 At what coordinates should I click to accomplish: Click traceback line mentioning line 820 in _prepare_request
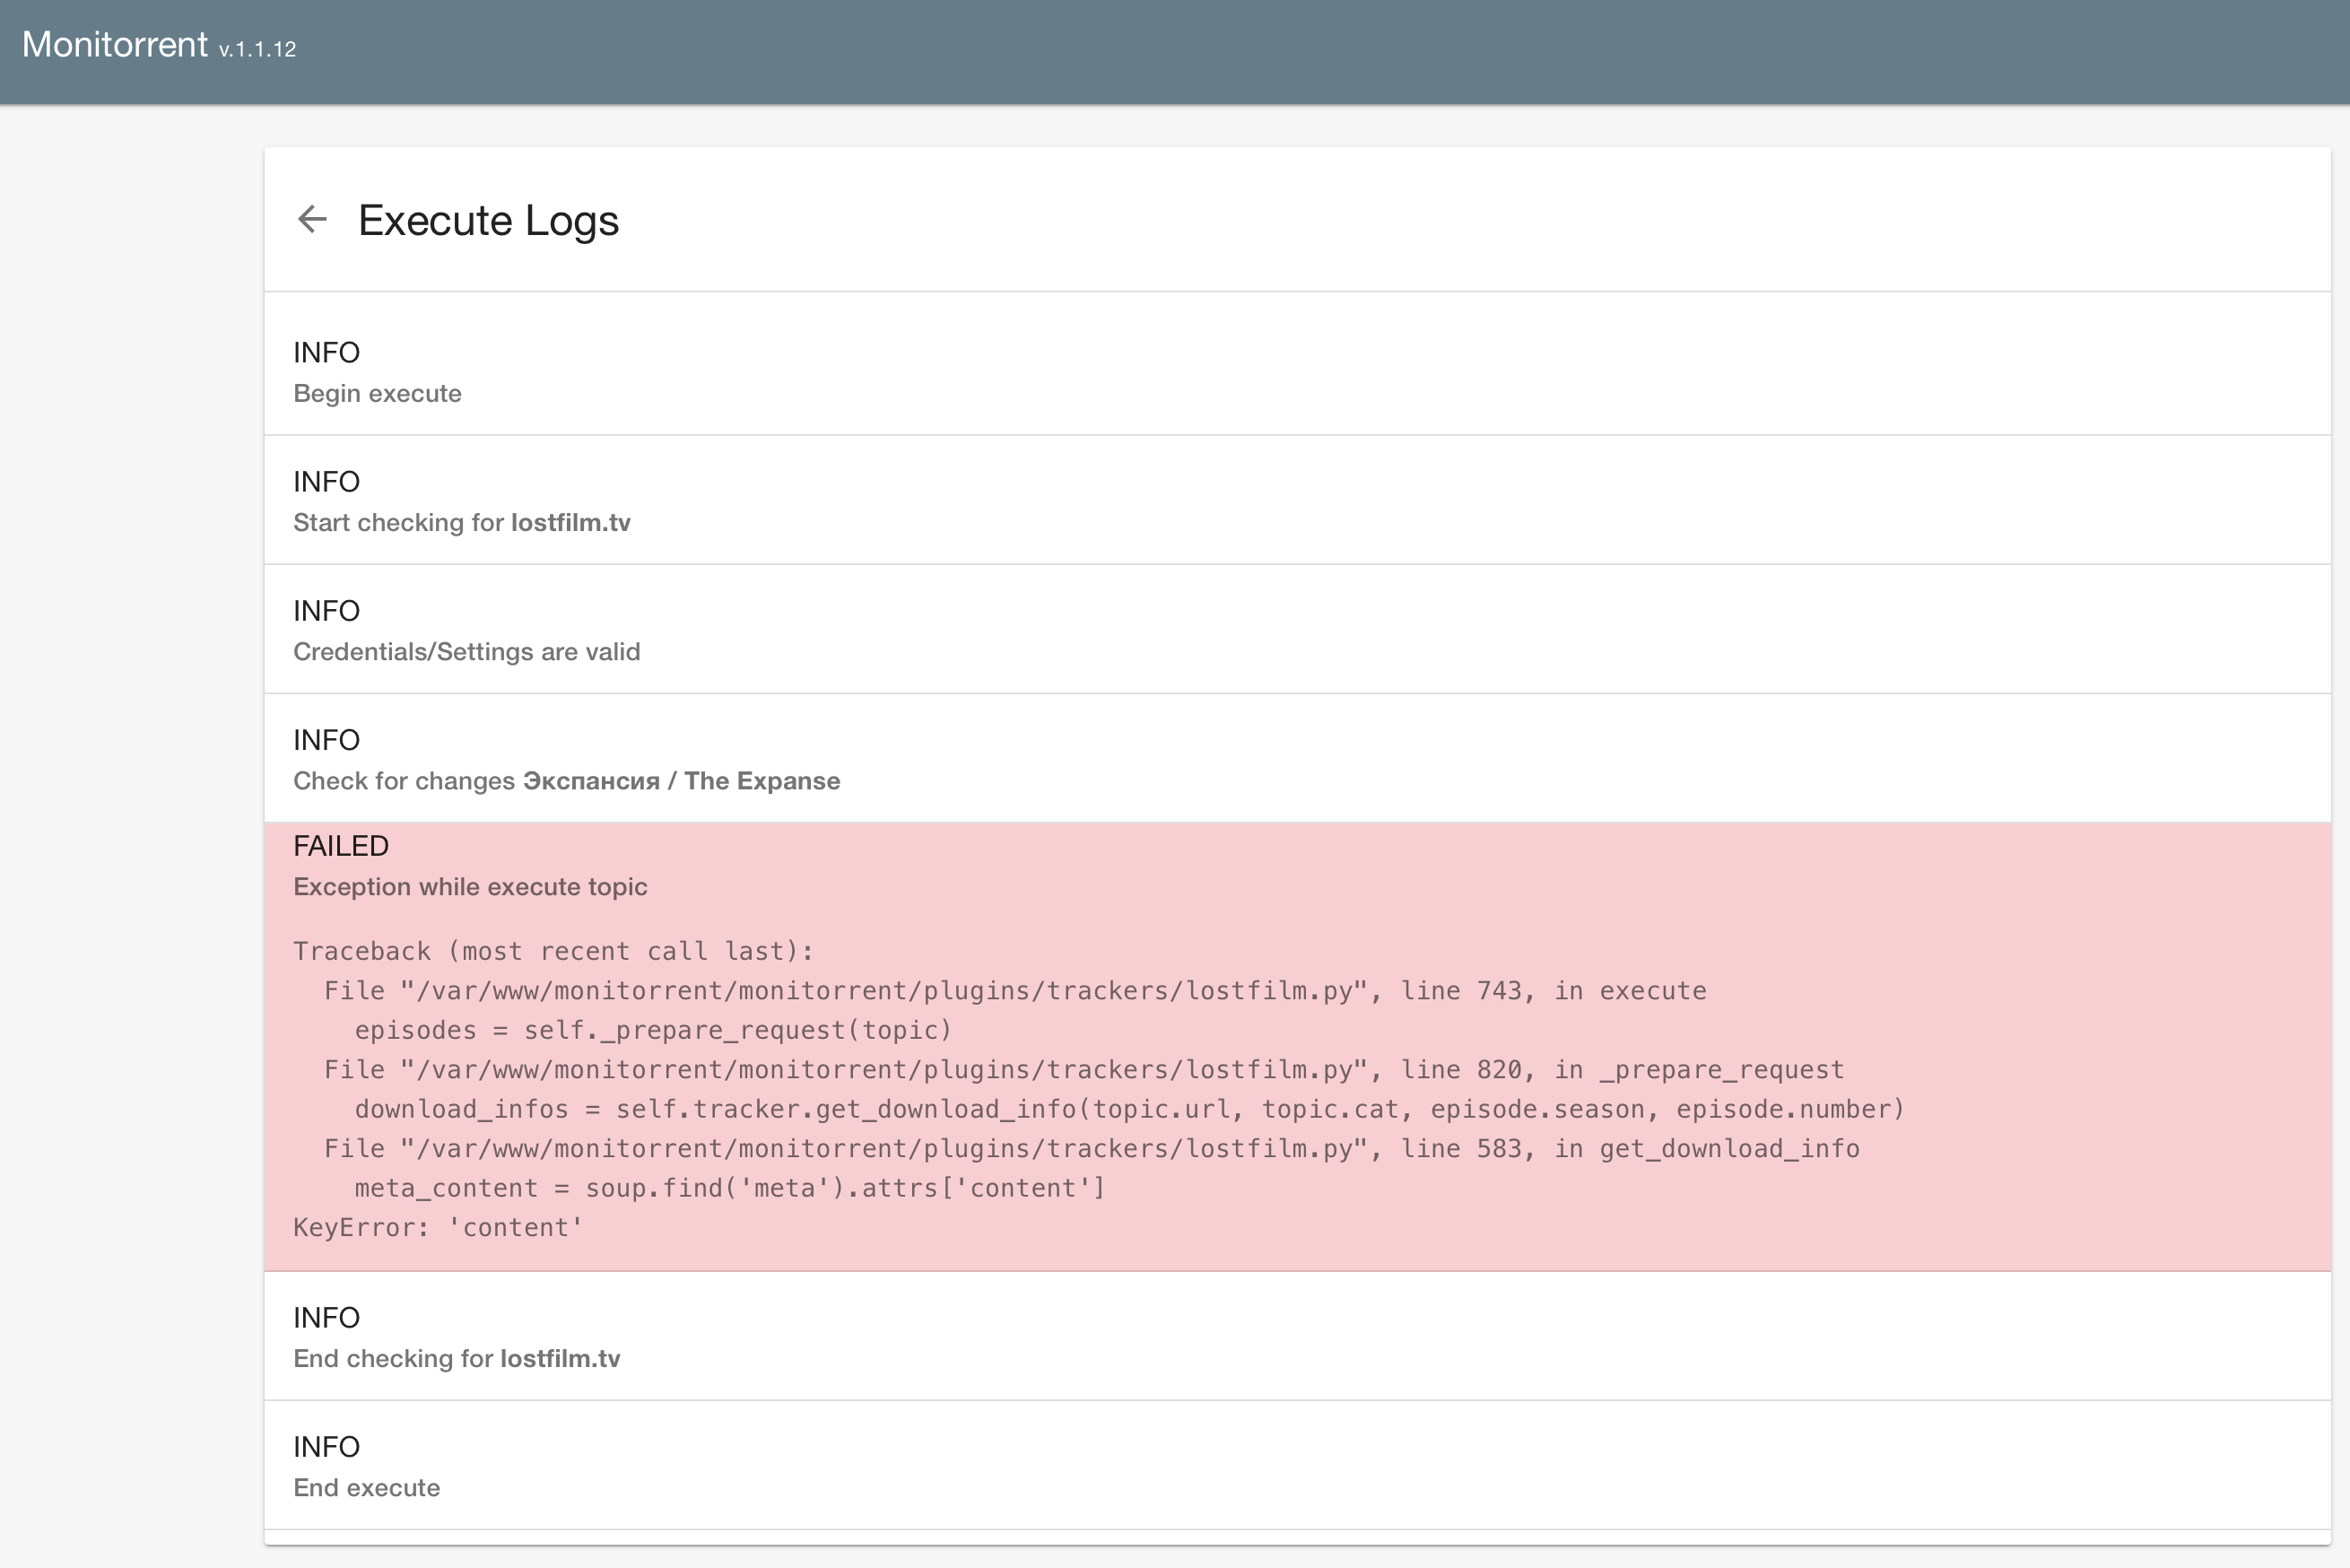coord(1084,1070)
